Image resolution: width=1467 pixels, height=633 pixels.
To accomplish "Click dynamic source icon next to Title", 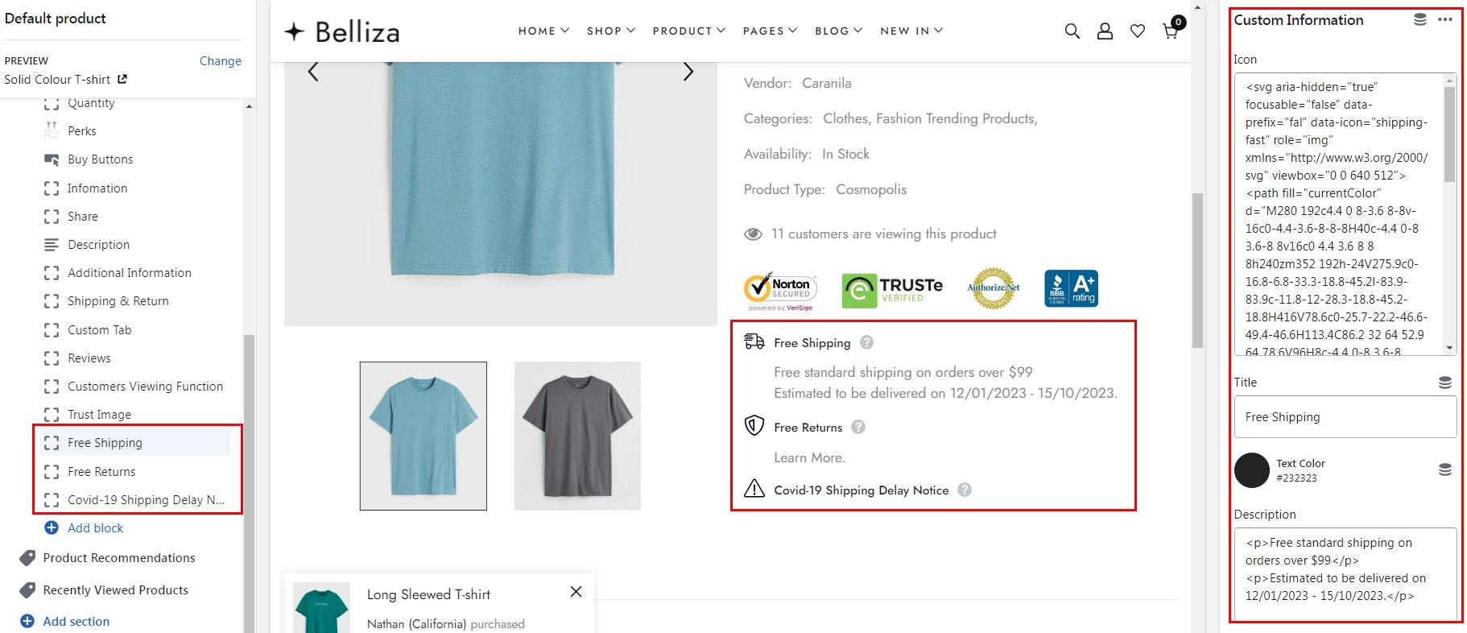I will [x=1445, y=383].
